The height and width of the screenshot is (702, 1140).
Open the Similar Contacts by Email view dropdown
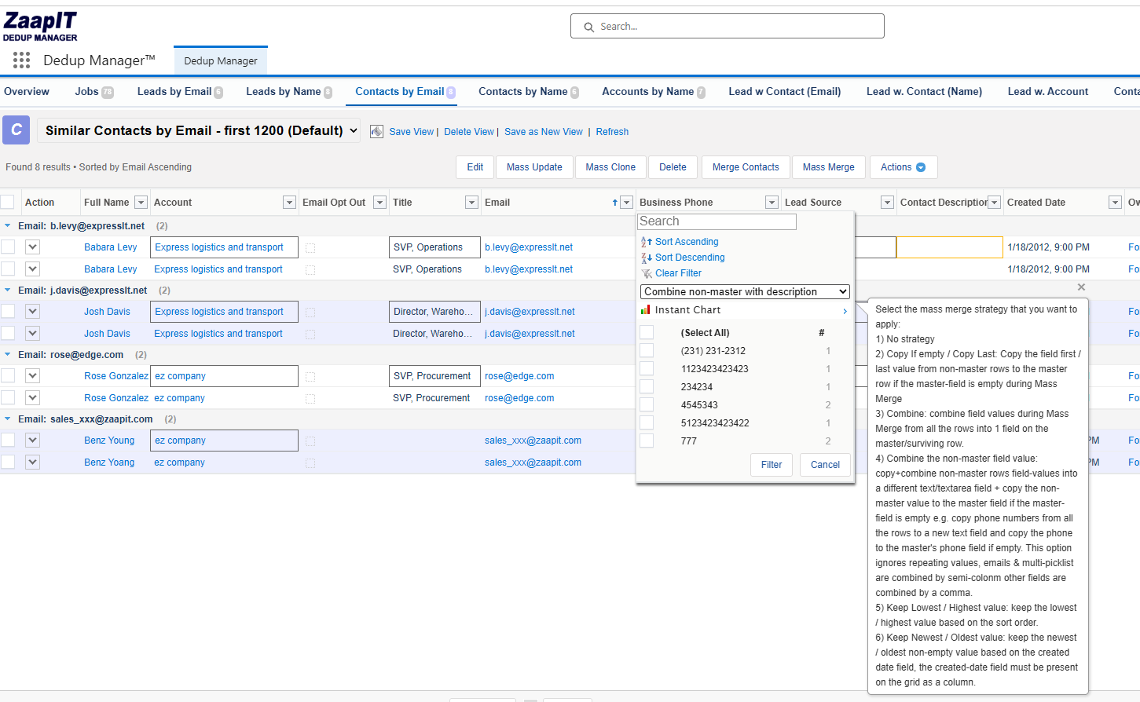pyautogui.click(x=199, y=130)
